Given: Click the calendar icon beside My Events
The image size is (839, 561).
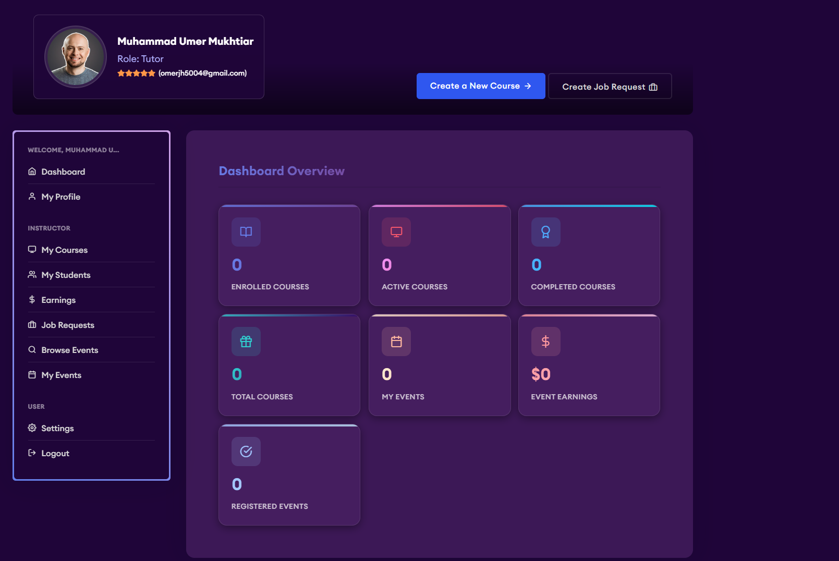Looking at the screenshot, I should click(x=32, y=375).
